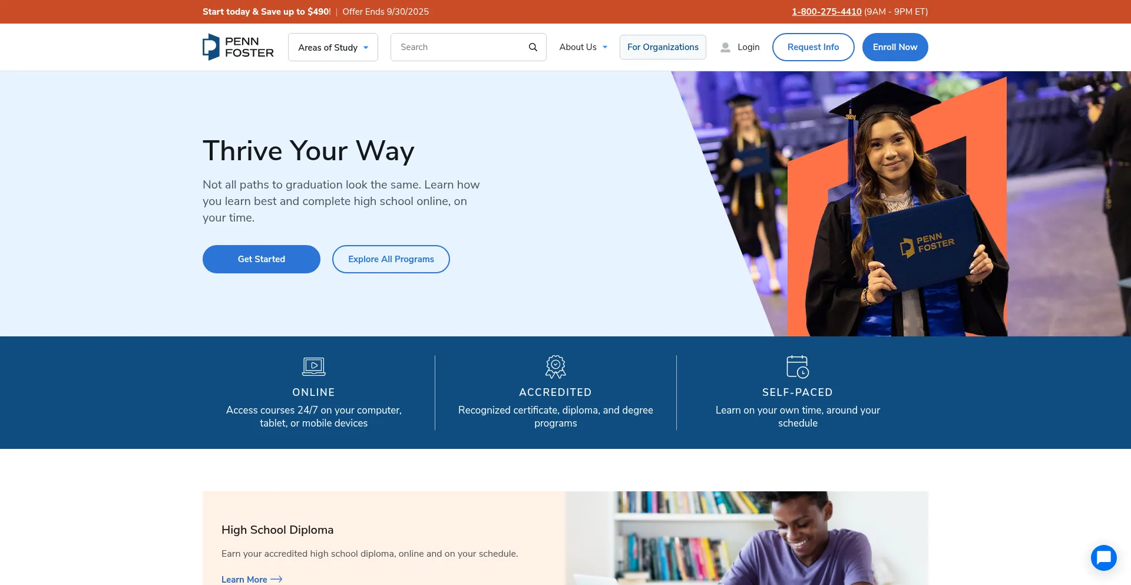The height and width of the screenshot is (585, 1131).
Task: Click the user profile icon beside Login
Action: click(x=725, y=47)
